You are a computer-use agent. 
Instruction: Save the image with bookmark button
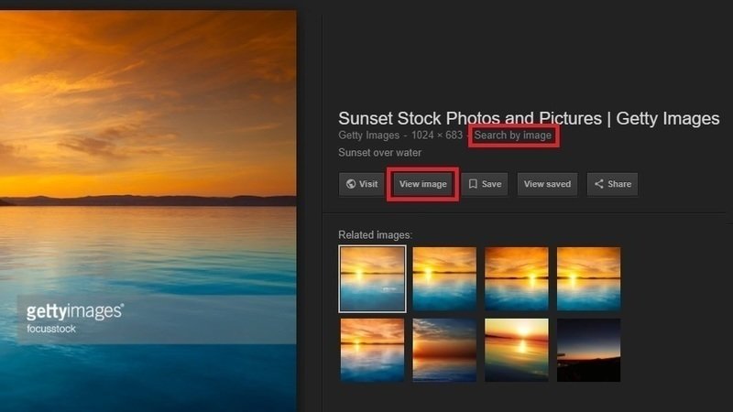485,184
